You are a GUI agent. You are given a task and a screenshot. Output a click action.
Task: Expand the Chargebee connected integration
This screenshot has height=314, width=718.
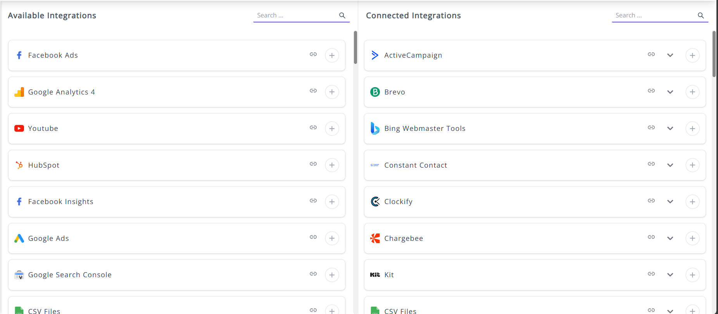670,239
